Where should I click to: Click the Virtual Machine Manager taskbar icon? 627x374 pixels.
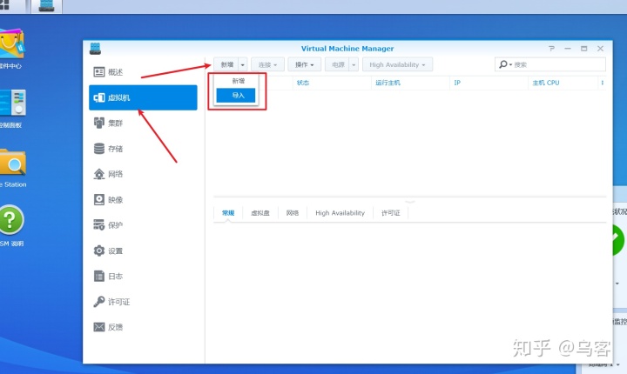[x=47, y=5]
